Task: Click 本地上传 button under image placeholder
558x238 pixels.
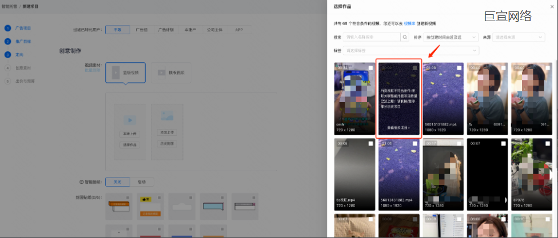Action: 167,132
